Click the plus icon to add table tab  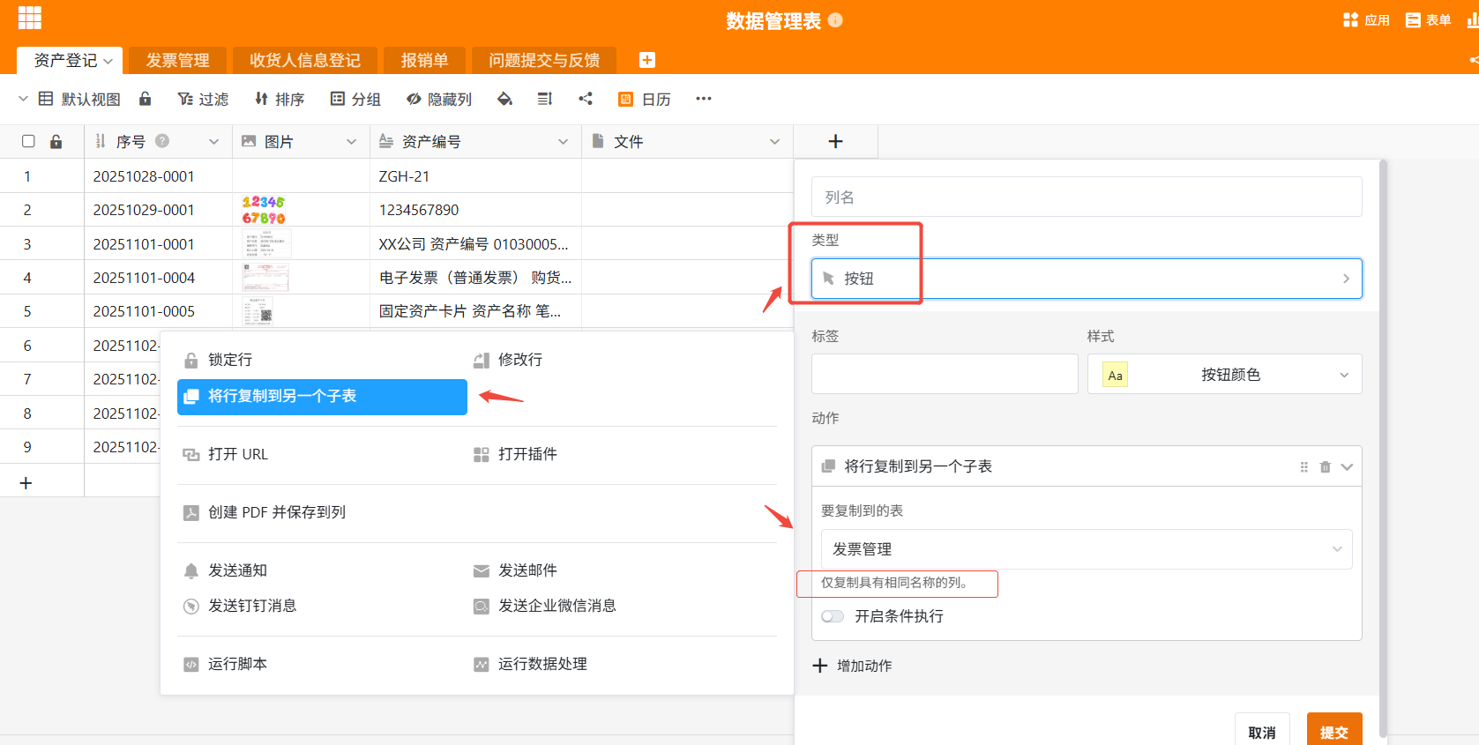pyautogui.click(x=646, y=60)
